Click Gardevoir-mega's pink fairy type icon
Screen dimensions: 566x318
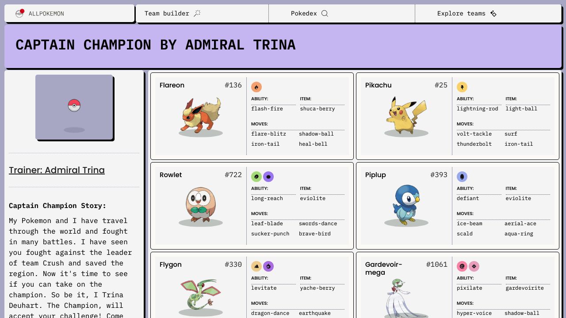click(474, 266)
